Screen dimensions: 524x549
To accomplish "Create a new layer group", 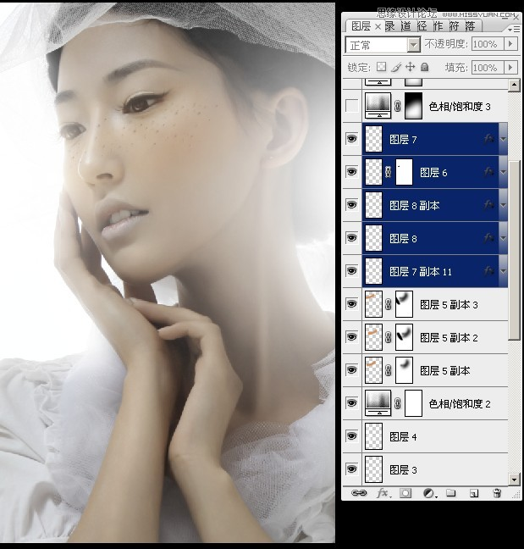I will coord(451,493).
